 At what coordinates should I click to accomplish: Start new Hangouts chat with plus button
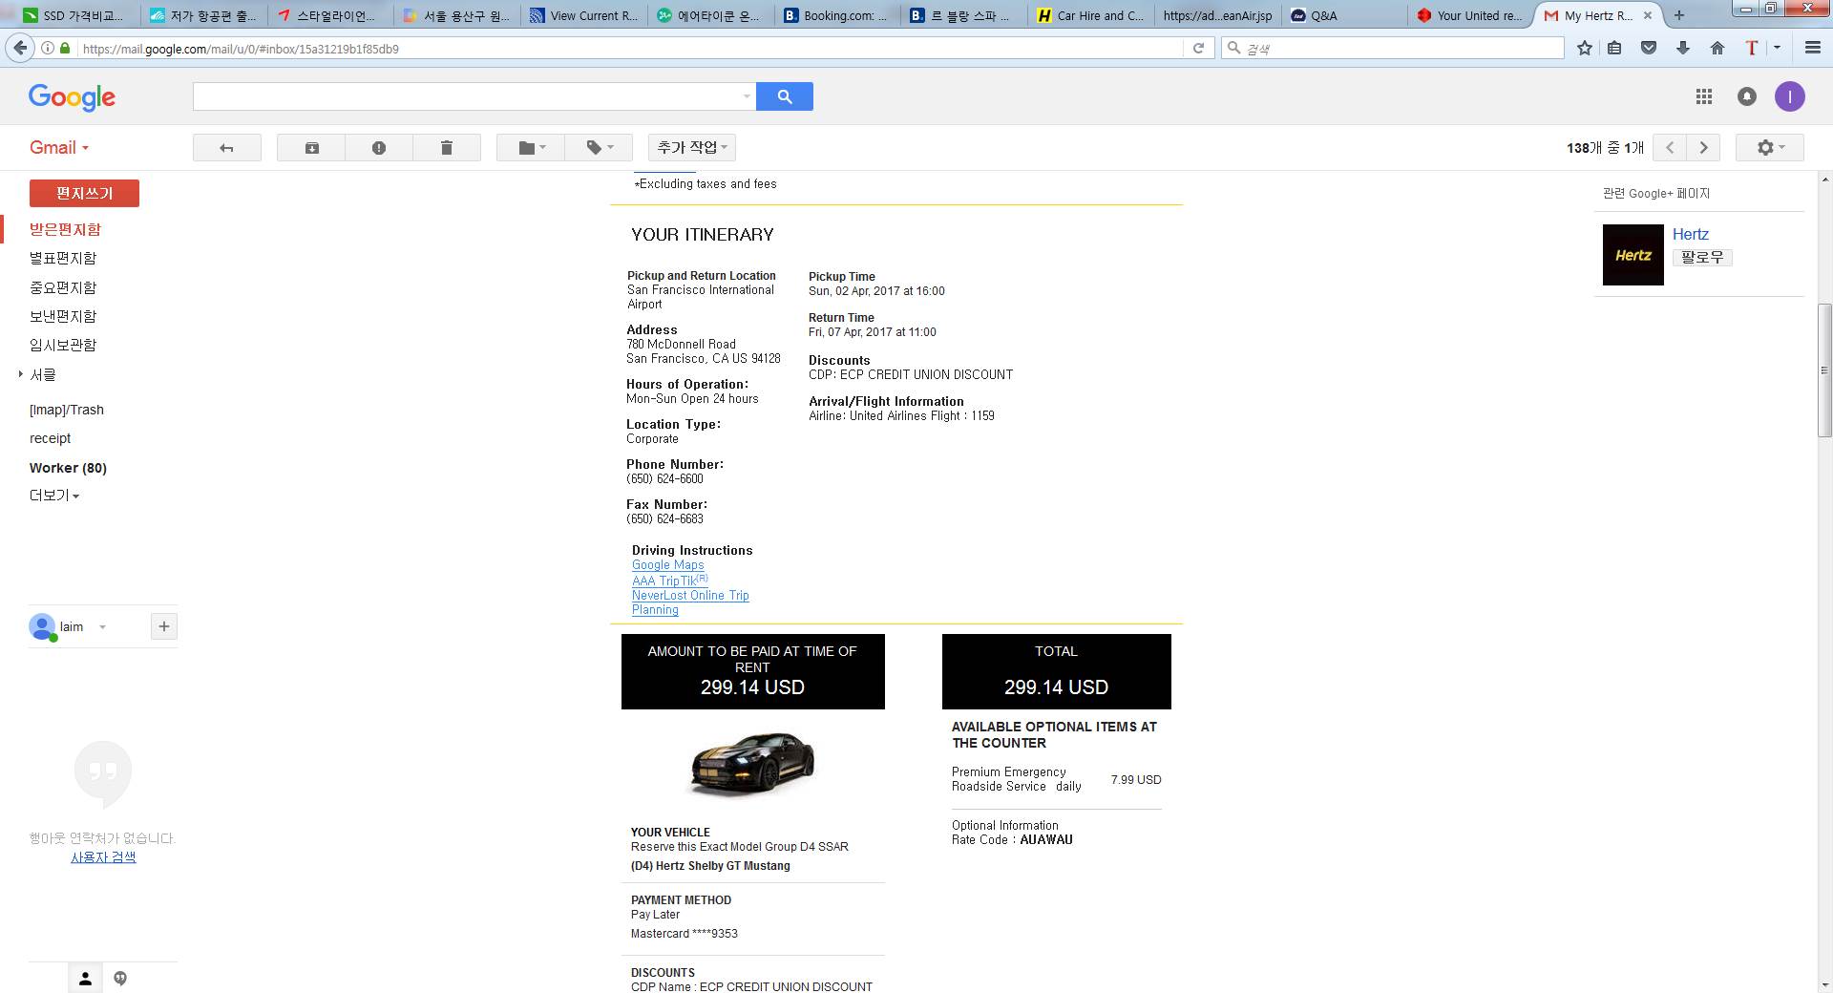click(x=164, y=626)
